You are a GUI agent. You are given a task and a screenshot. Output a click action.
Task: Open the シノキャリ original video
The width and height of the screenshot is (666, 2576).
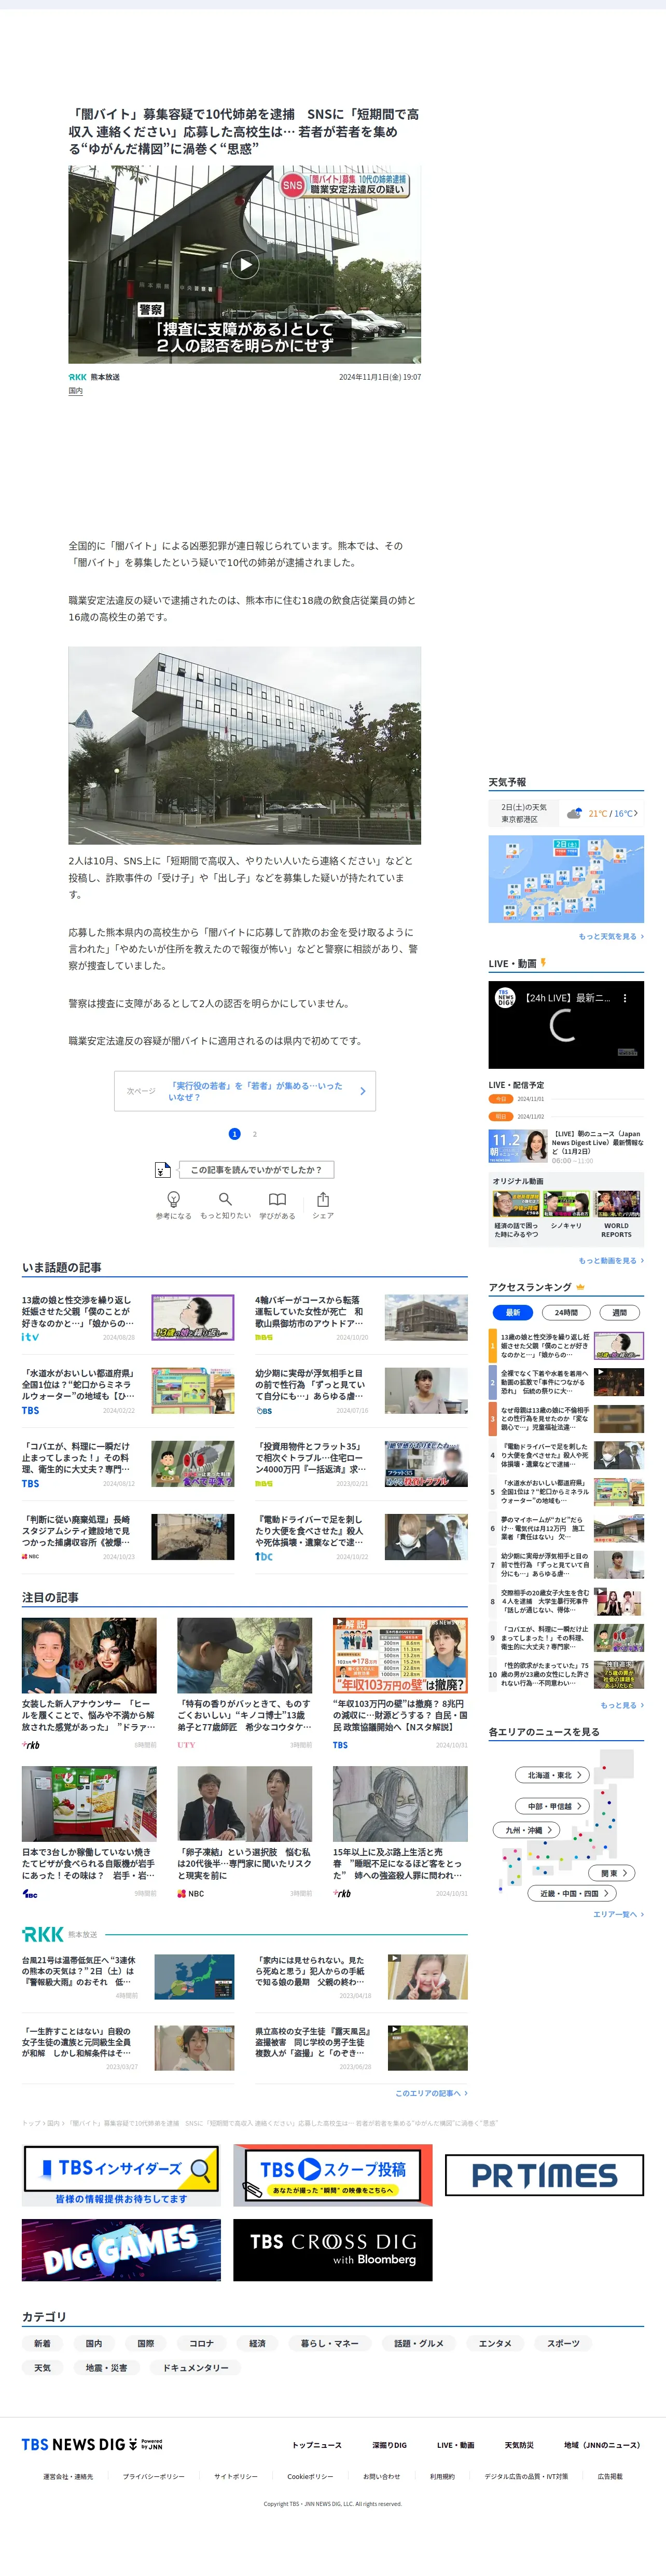pos(566,1209)
